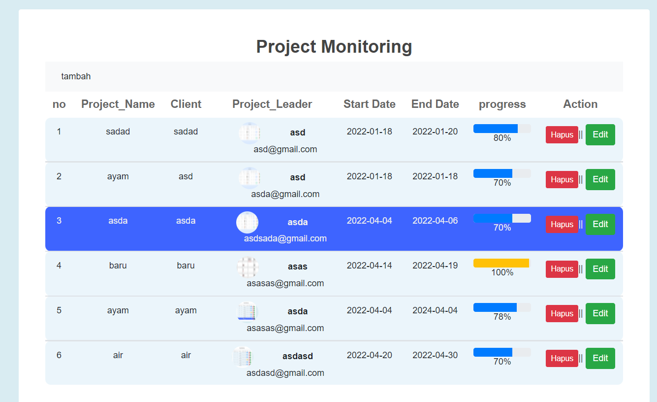Open Edit for project no 5
Screen dimensions: 657x402
[x=600, y=313]
